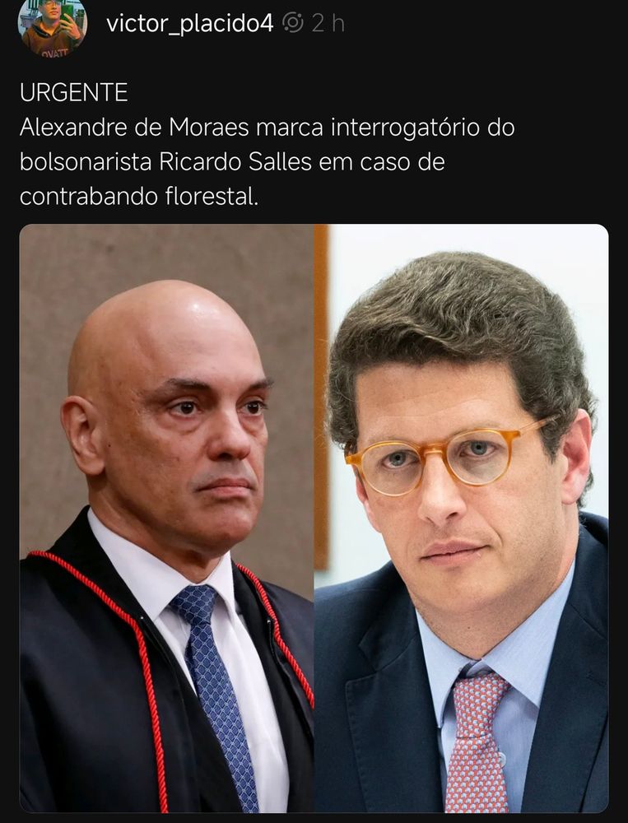
Task: Open victor_placido4's profile picture
Action: click(x=52, y=26)
